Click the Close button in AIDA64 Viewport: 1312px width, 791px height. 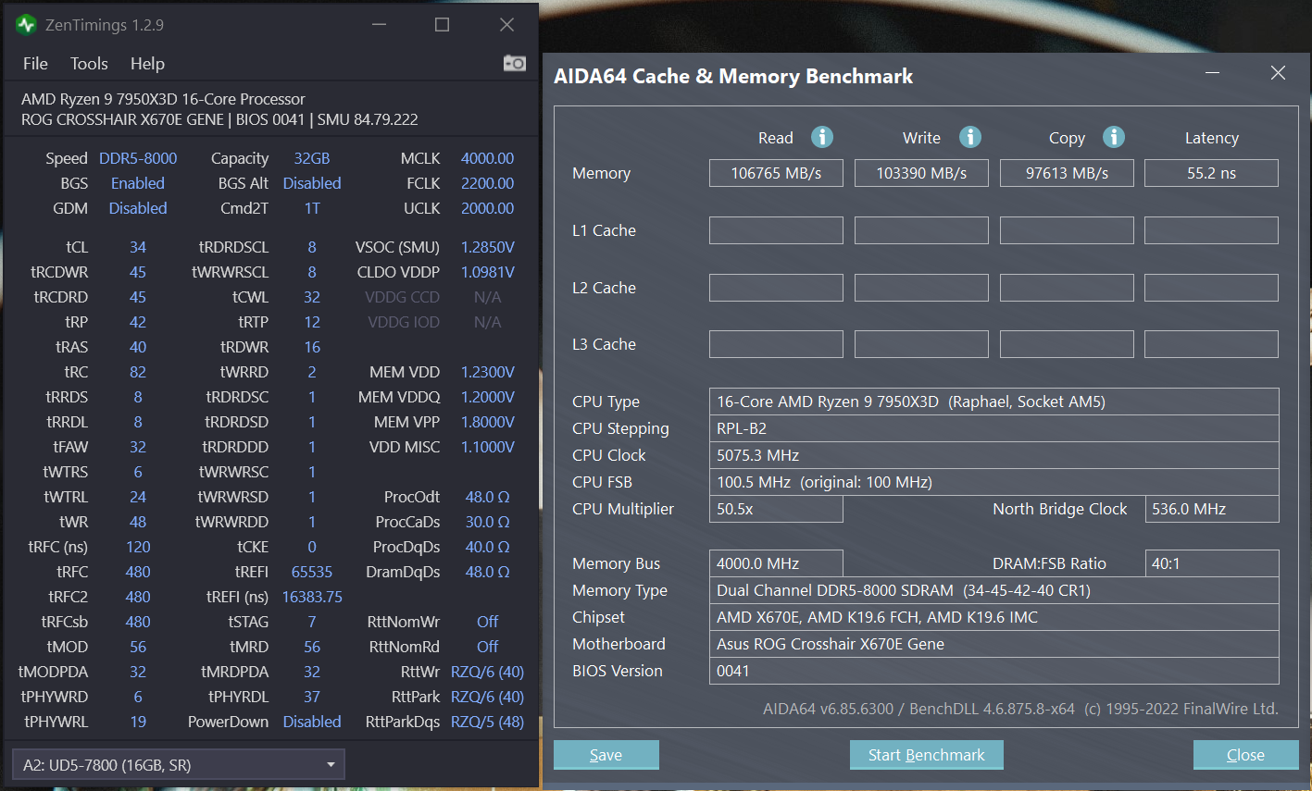[x=1245, y=755]
